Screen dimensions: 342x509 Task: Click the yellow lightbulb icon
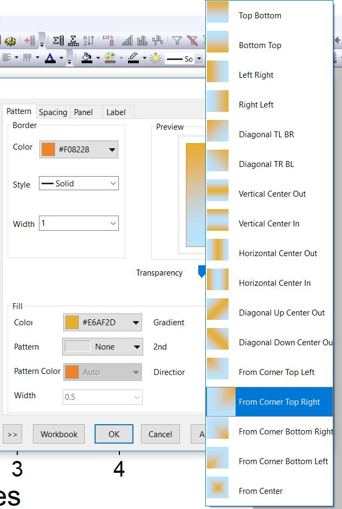(156, 58)
